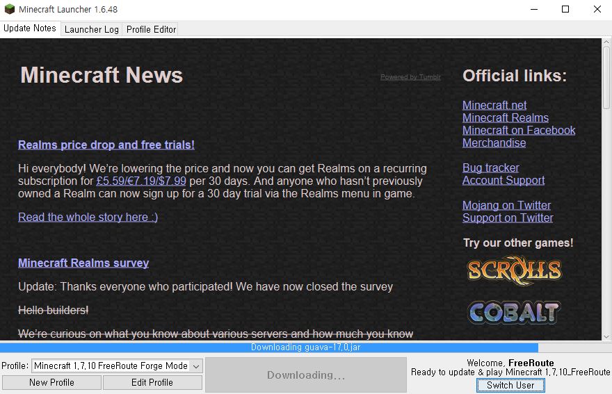
Task: Switch to the Update Notes tab
Action: 30,28
